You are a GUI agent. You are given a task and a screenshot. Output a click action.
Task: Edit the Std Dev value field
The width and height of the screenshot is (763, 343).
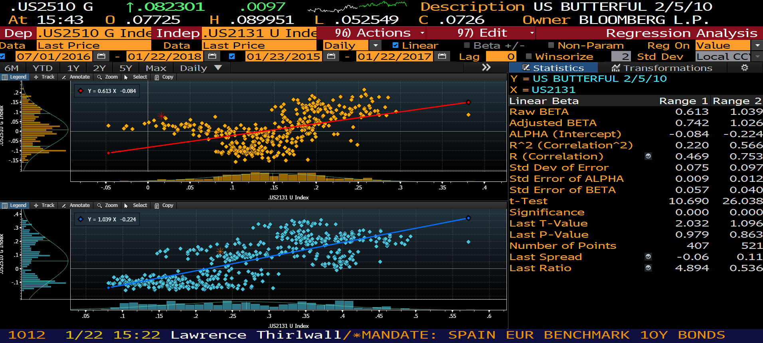tap(621, 57)
